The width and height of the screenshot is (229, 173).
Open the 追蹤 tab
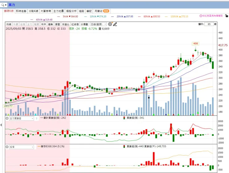click(81, 11)
